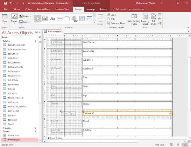
Task: Pick the Label control tool
Action: (53, 19)
